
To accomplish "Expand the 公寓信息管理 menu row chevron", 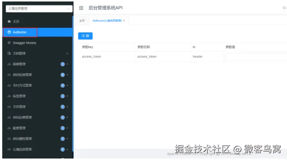I will click(67, 150).
